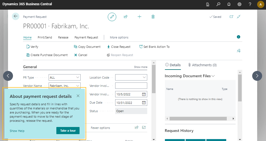Click the back arrow button
The image size is (266, 141).
tap(15, 16)
